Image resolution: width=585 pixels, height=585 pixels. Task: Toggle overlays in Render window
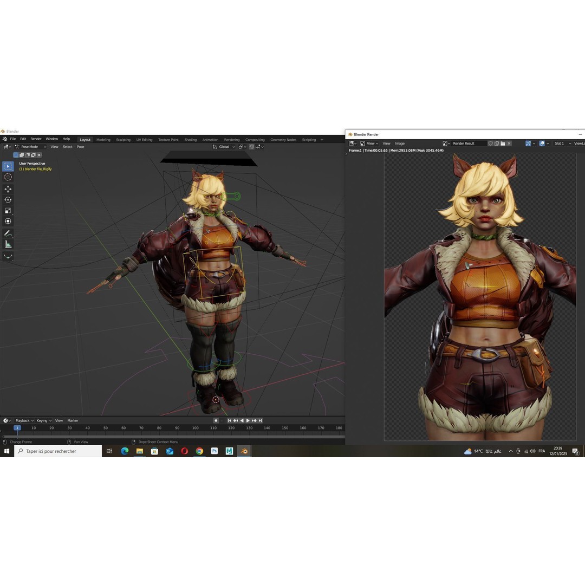pyautogui.click(x=542, y=143)
